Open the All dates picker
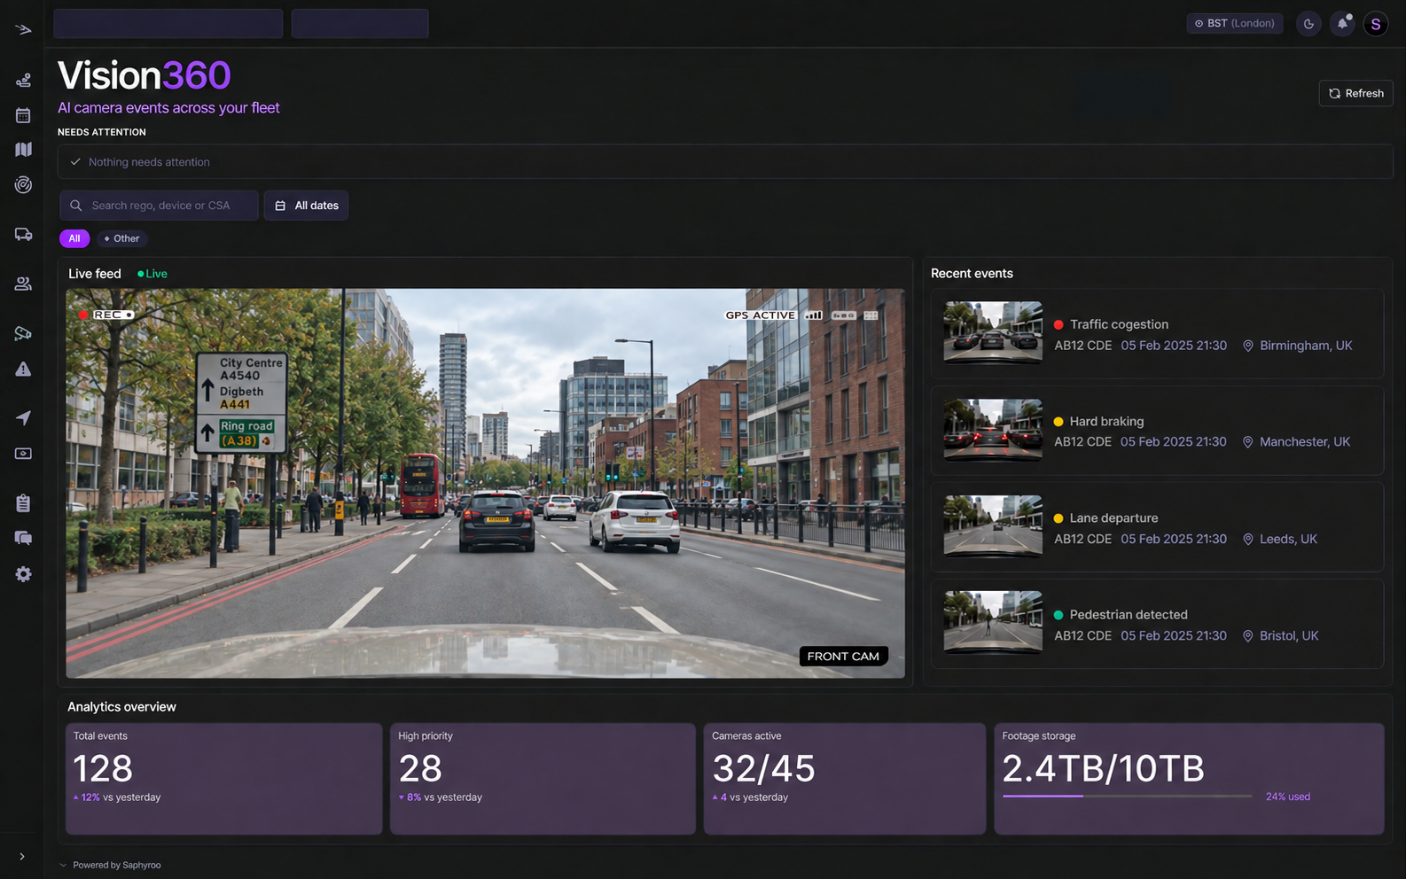 [306, 206]
